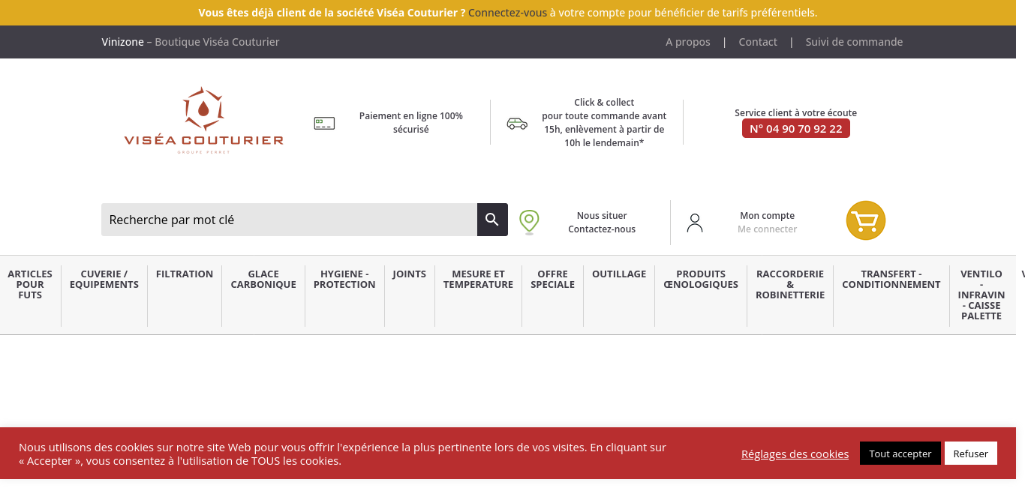Viewport: 1025px width, 488px height.
Task: Accept all cookies with Tout accepter
Action: click(x=900, y=454)
